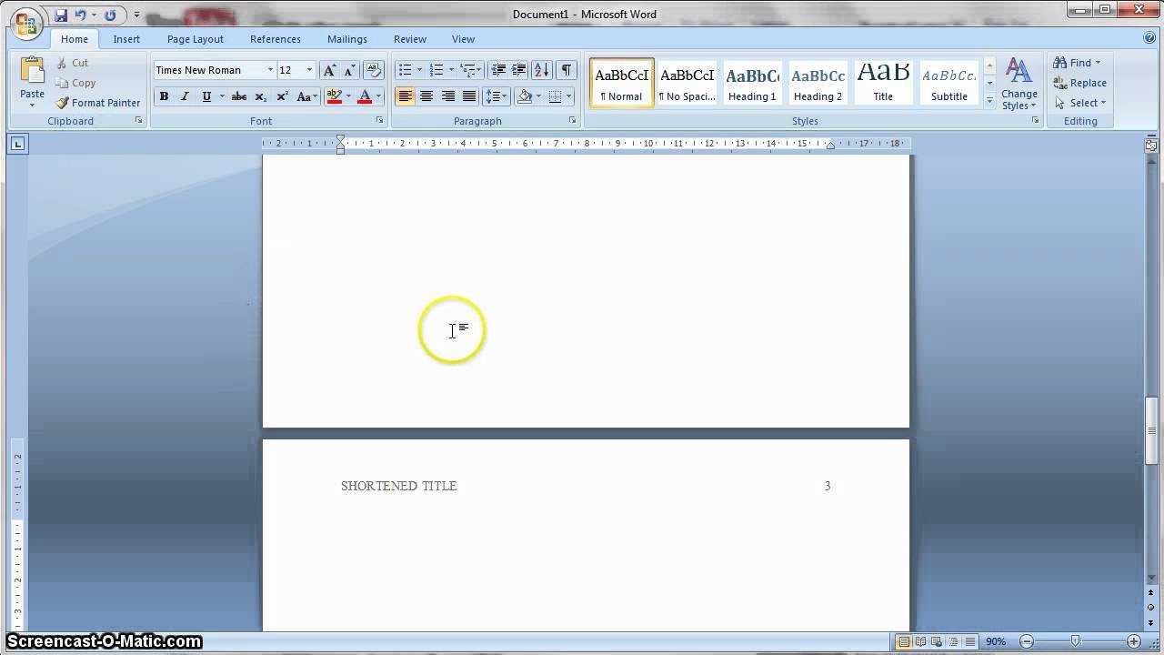
Task: Open the Font Color swatch
Action: click(364, 96)
